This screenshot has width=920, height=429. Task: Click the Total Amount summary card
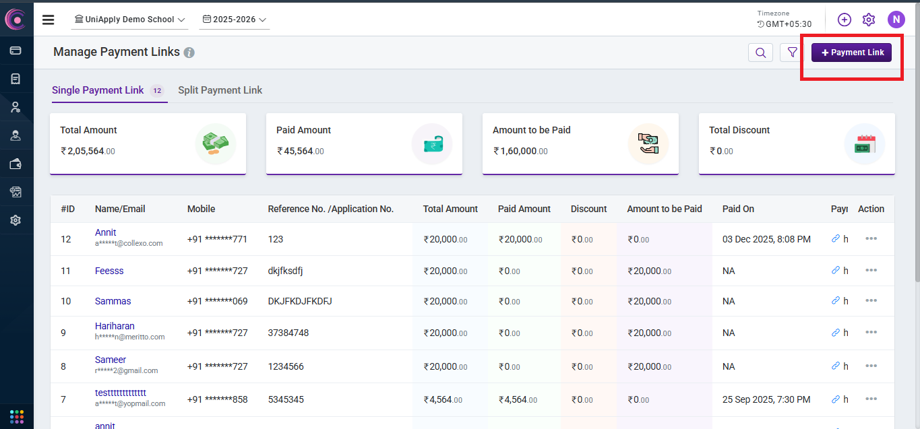(x=148, y=143)
